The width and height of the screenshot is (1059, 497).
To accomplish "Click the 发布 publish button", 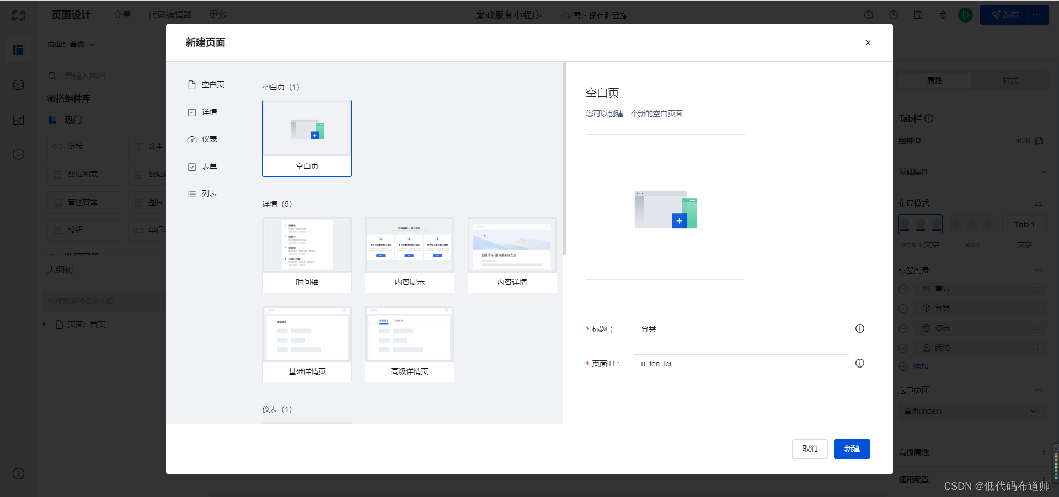I will tap(1004, 15).
